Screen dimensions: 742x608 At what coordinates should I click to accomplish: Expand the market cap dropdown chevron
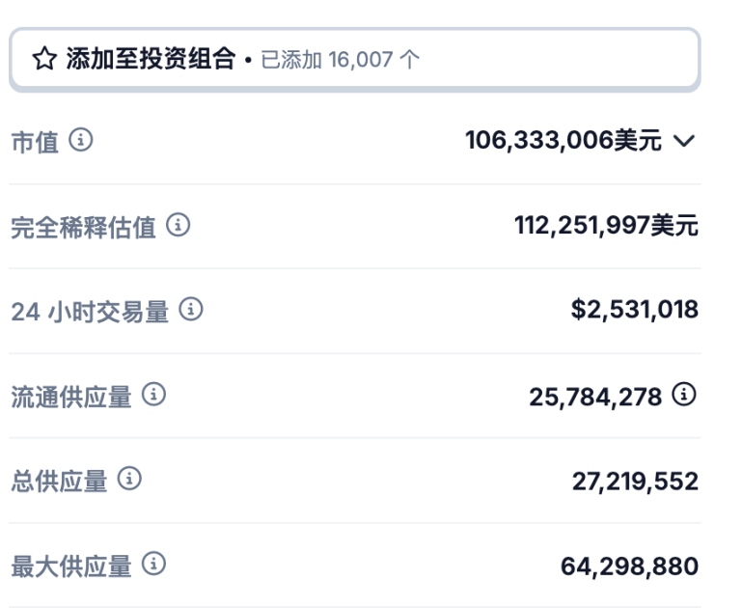684,142
